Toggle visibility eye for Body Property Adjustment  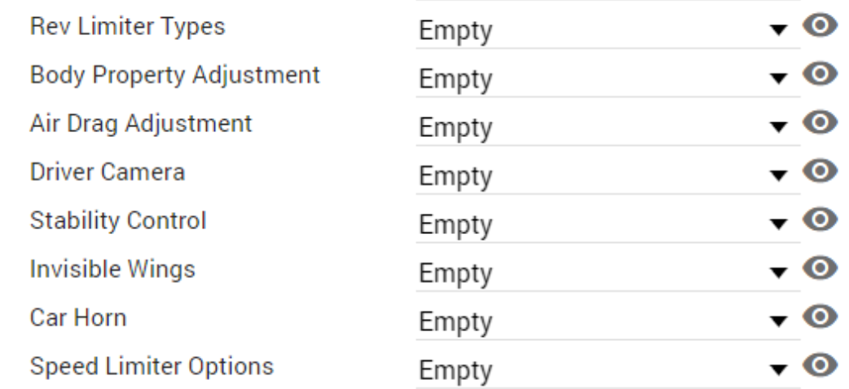[x=820, y=74]
